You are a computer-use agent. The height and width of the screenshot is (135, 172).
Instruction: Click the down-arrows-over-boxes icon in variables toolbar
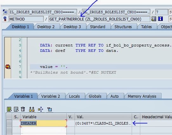point(32,109)
